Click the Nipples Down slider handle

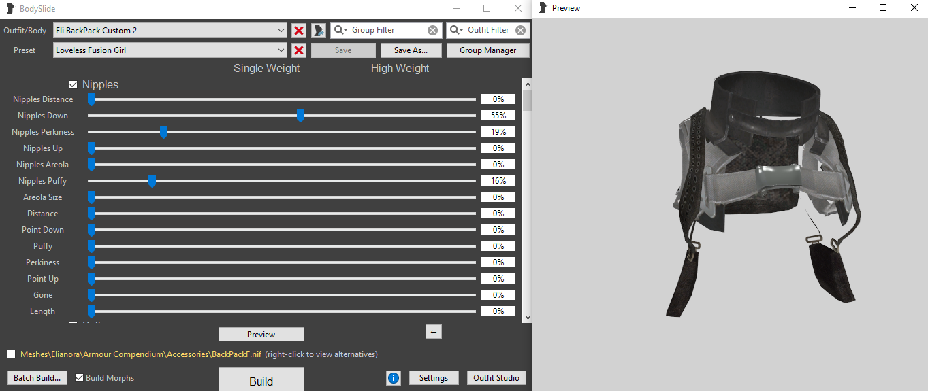300,116
